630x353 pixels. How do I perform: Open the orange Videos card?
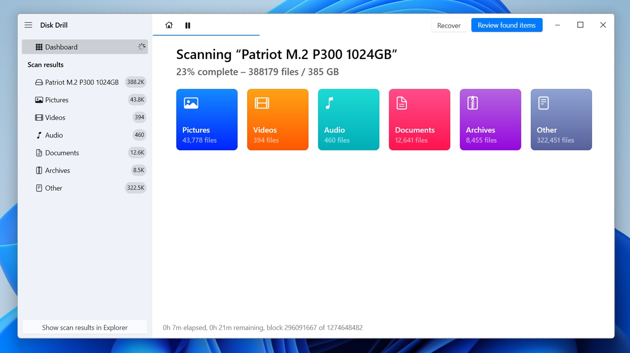click(x=278, y=119)
